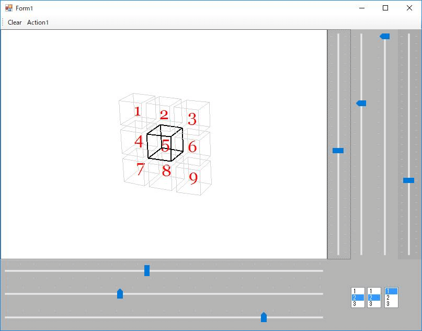The width and height of the screenshot is (422, 331).
Task: Select item 2 in the third list box
Action: click(391, 298)
